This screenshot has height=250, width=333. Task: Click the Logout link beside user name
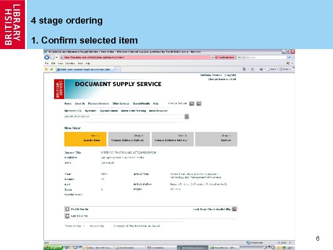[x=230, y=75]
